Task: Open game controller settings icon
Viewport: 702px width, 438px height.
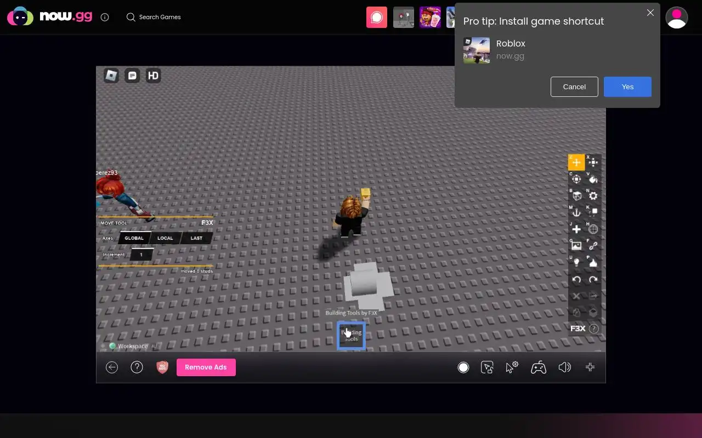Action: click(x=539, y=367)
